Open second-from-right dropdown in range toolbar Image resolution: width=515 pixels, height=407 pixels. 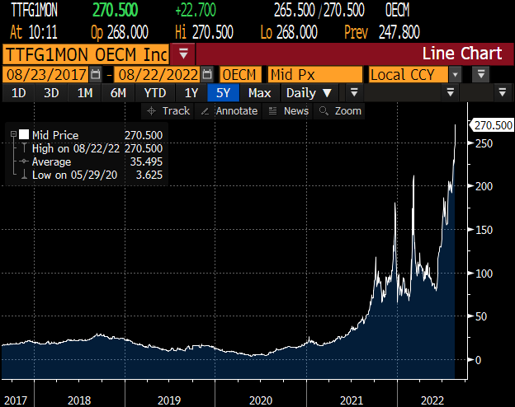click(450, 92)
